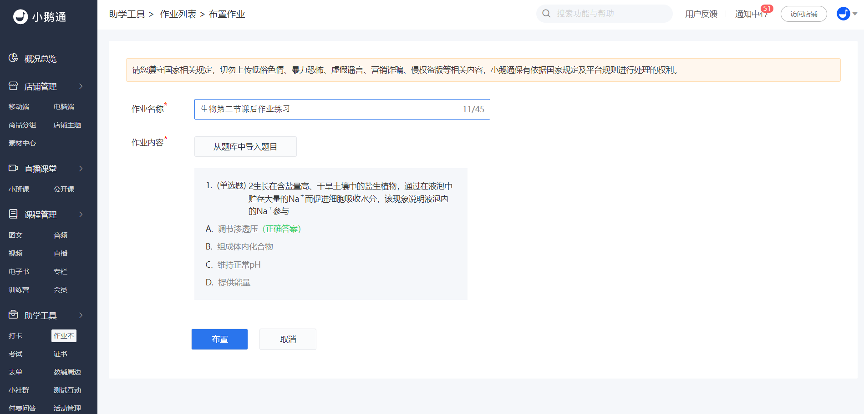Collapse the 助学工具 chevron arrow

[x=81, y=315]
